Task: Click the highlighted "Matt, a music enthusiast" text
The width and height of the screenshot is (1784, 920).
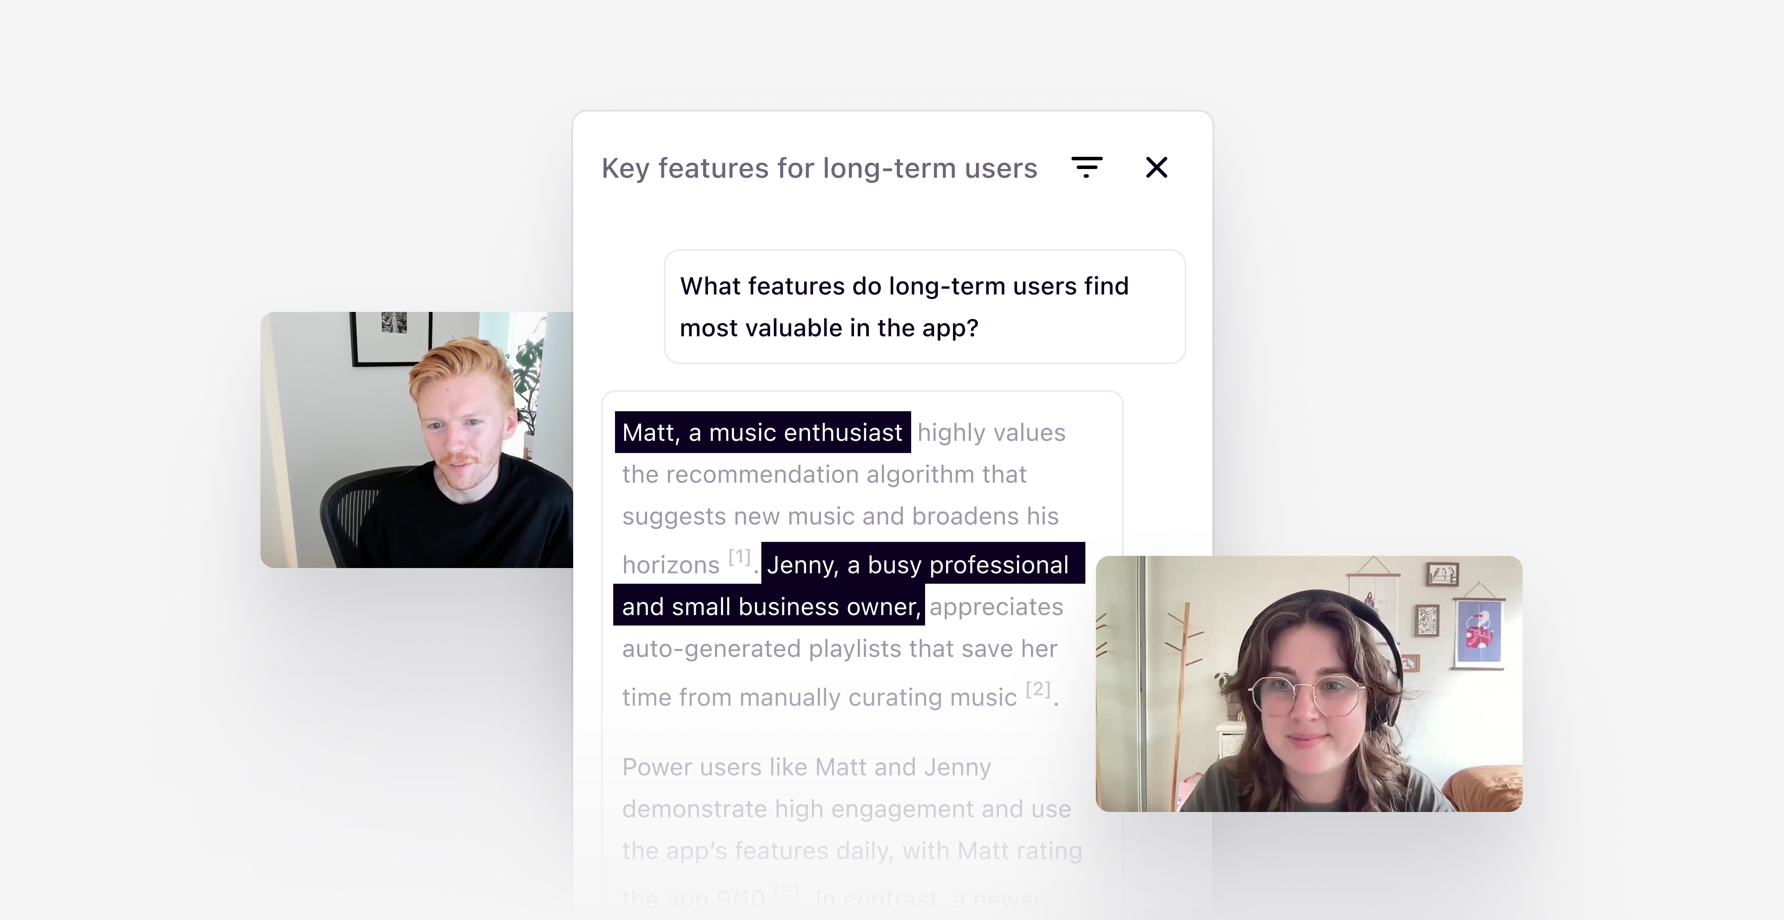Action: click(x=762, y=432)
